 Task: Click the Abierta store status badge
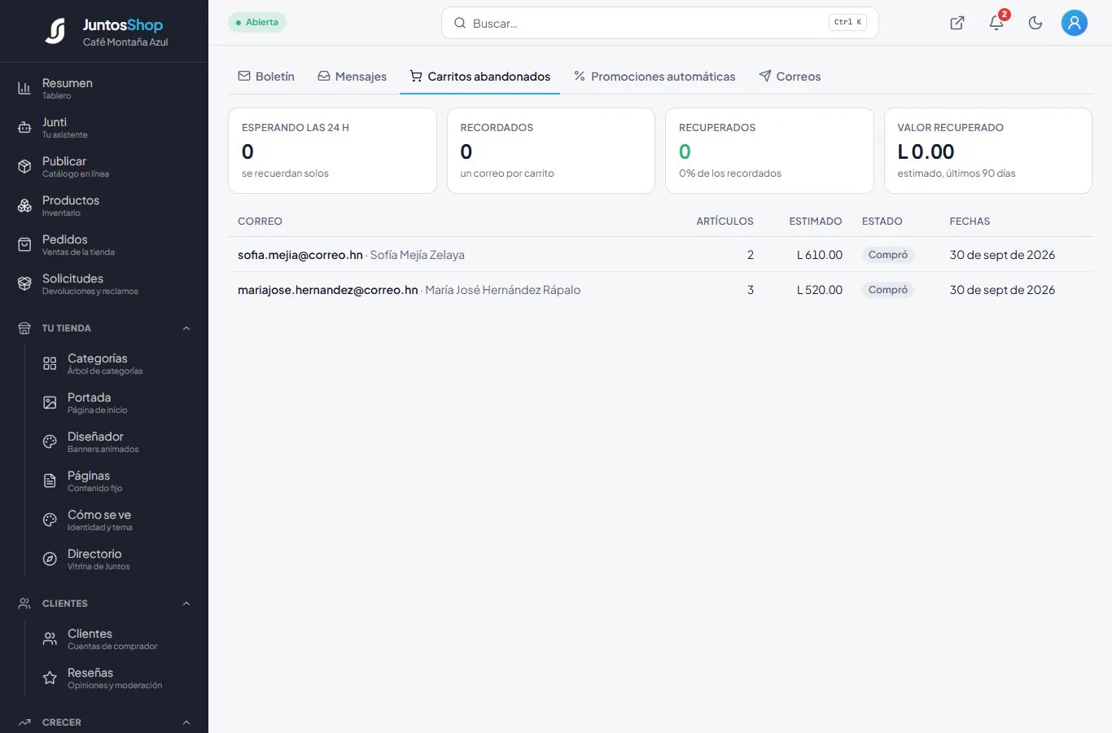257,22
